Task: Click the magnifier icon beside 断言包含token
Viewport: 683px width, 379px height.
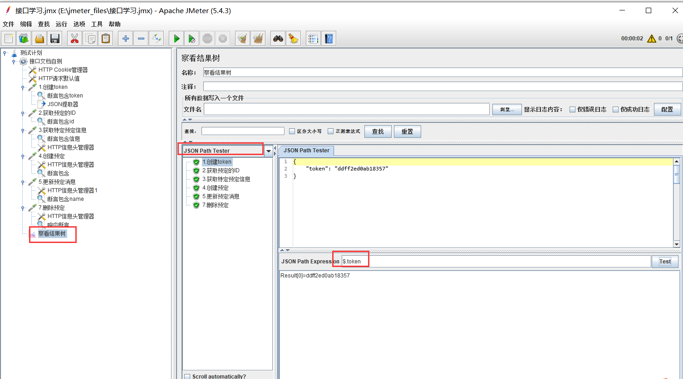Action: click(41, 96)
